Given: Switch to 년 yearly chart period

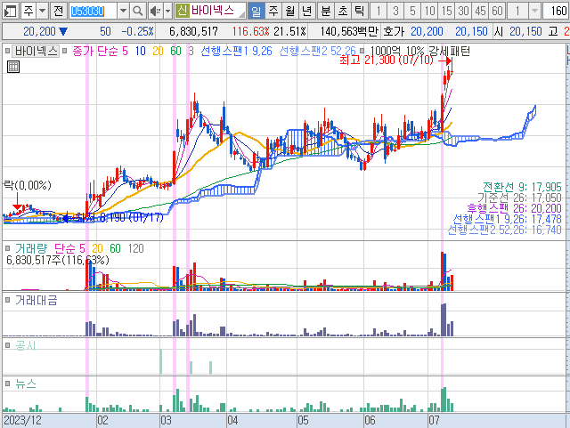Looking at the screenshot, I should (306, 12).
